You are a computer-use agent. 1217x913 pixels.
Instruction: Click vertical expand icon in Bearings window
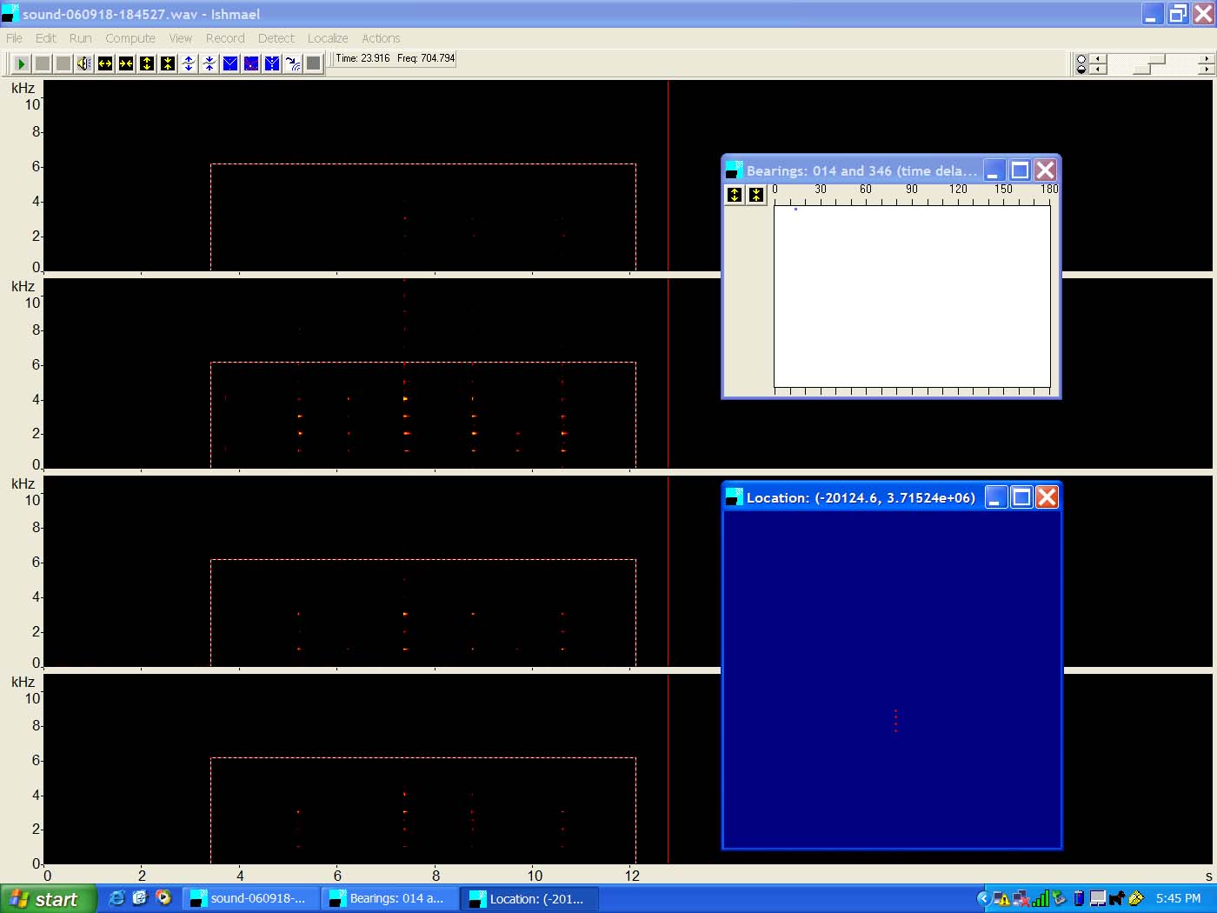point(735,195)
